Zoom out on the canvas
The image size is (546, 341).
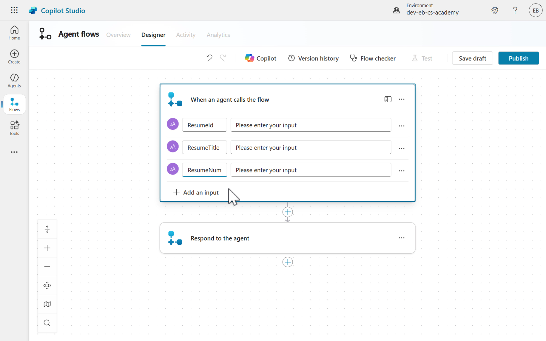click(47, 267)
